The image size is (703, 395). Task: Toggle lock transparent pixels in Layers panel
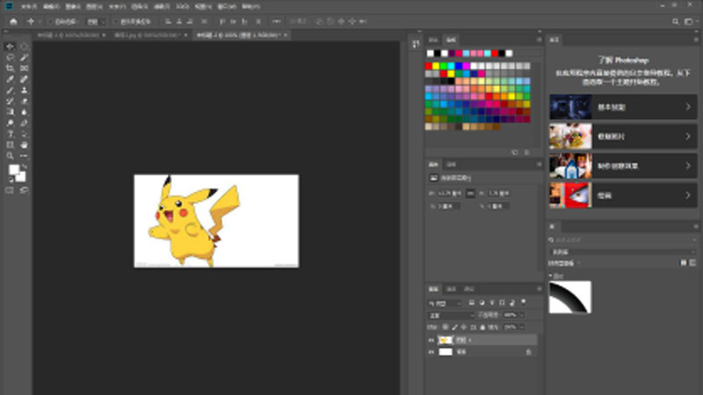coord(446,327)
